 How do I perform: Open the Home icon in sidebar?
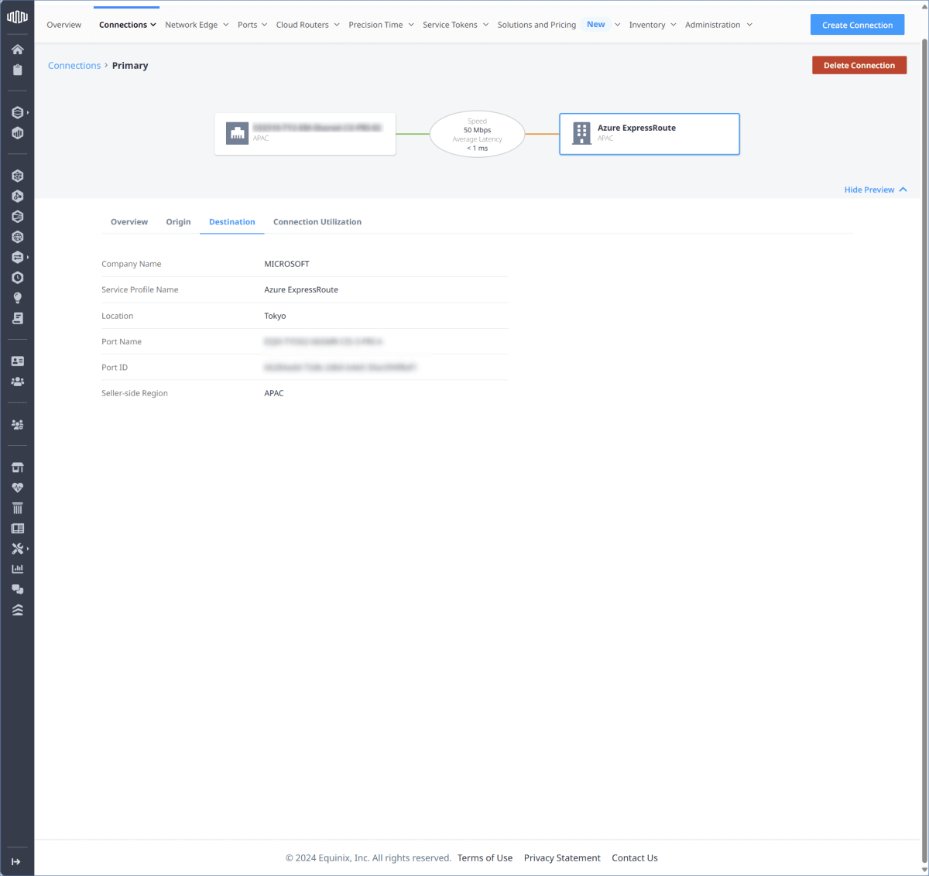17,50
